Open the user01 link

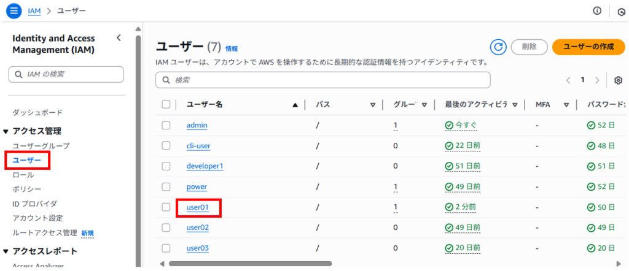click(x=198, y=207)
